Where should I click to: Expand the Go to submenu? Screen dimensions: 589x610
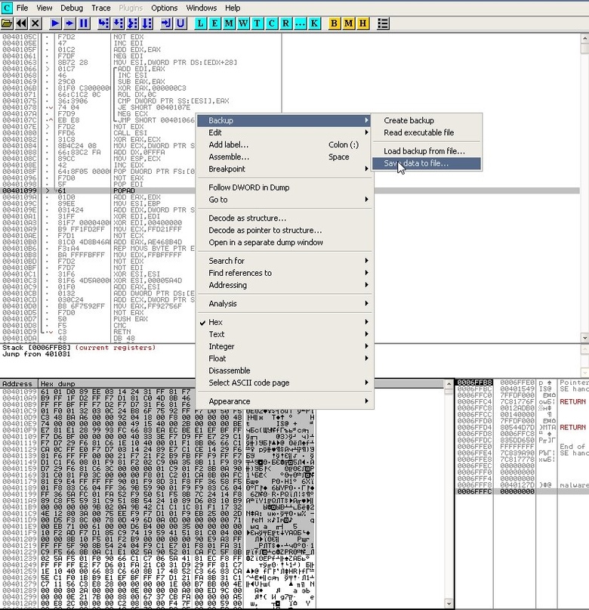pos(217,200)
